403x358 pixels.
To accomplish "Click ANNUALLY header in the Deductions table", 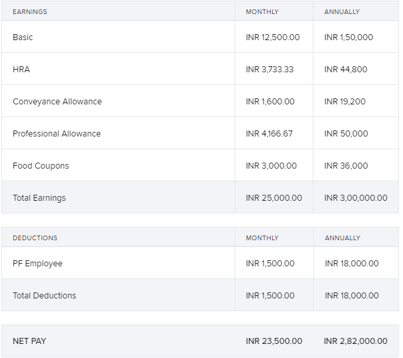I will click(x=343, y=238).
